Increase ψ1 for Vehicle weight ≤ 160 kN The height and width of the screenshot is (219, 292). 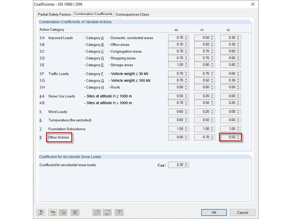point(212,79)
